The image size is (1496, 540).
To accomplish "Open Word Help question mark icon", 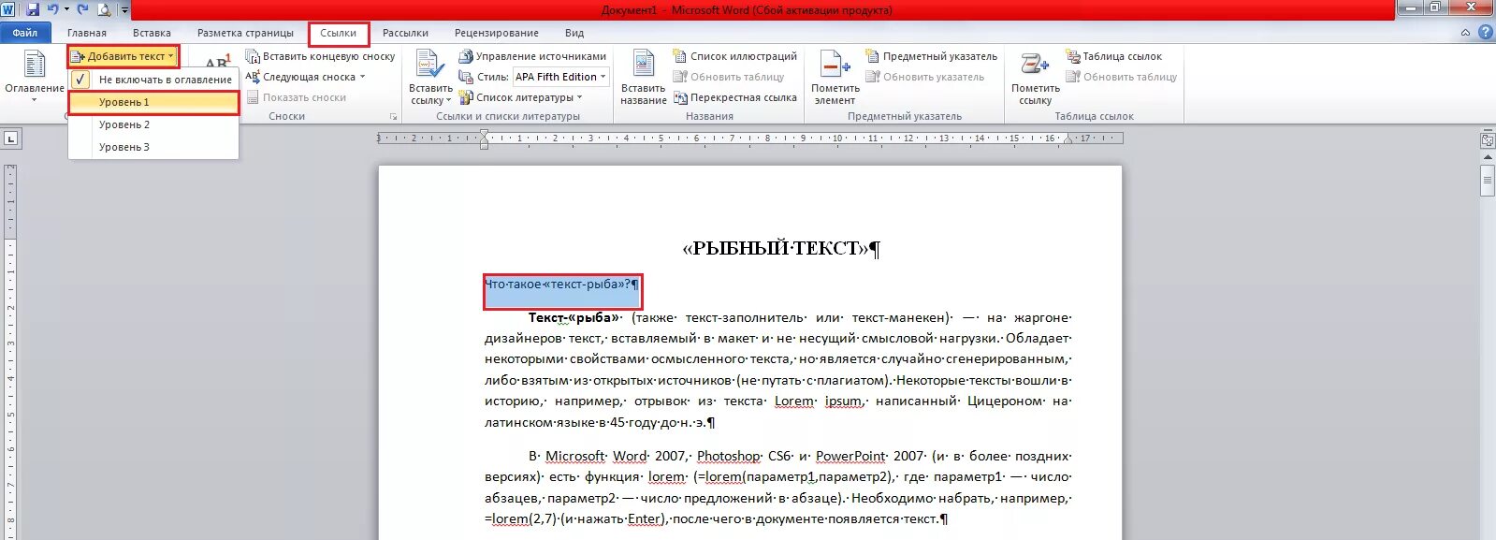I will [x=1485, y=33].
